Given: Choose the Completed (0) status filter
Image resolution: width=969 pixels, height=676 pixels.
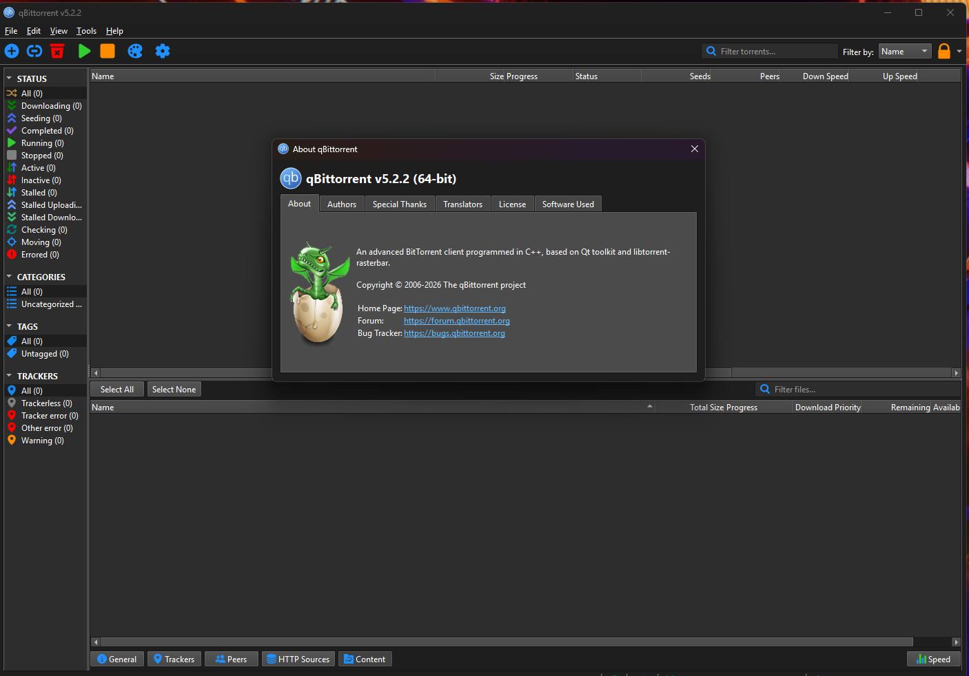Looking at the screenshot, I should (x=45, y=131).
